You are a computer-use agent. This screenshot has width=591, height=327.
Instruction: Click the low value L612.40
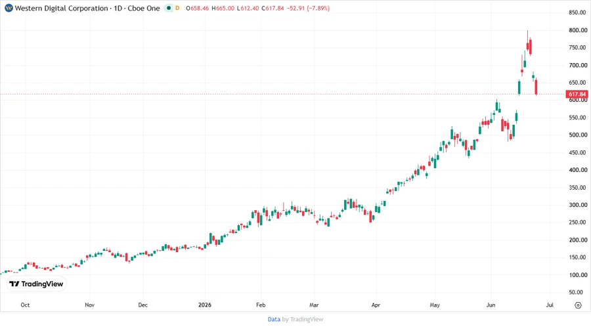pyautogui.click(x=248, y=8)
